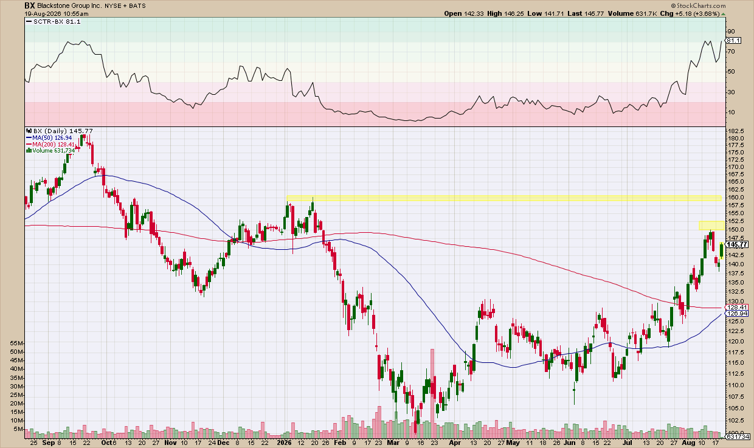
Task: Click the 90 label on the SCTR axis
Action: 732,32
